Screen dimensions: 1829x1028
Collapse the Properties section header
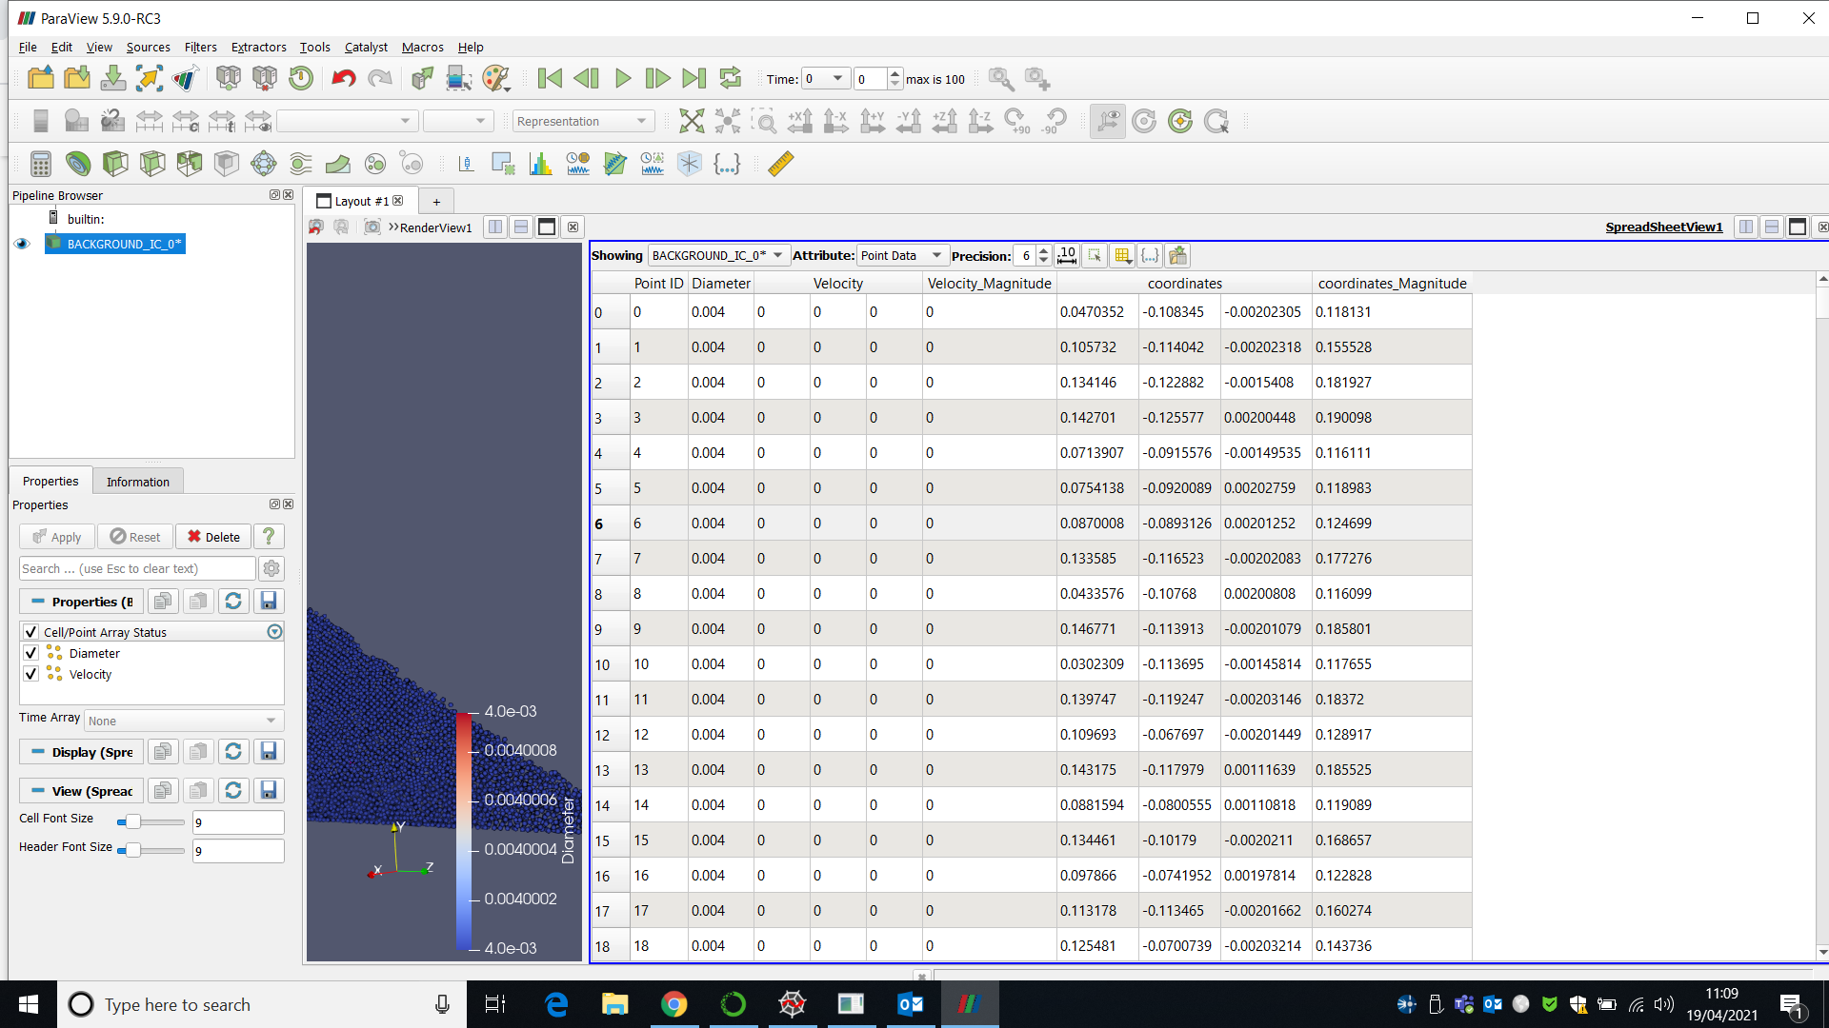click(82, 602)
